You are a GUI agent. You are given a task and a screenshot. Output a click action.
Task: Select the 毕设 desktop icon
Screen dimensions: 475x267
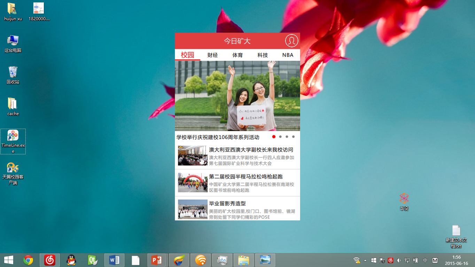tap(404, 202)
